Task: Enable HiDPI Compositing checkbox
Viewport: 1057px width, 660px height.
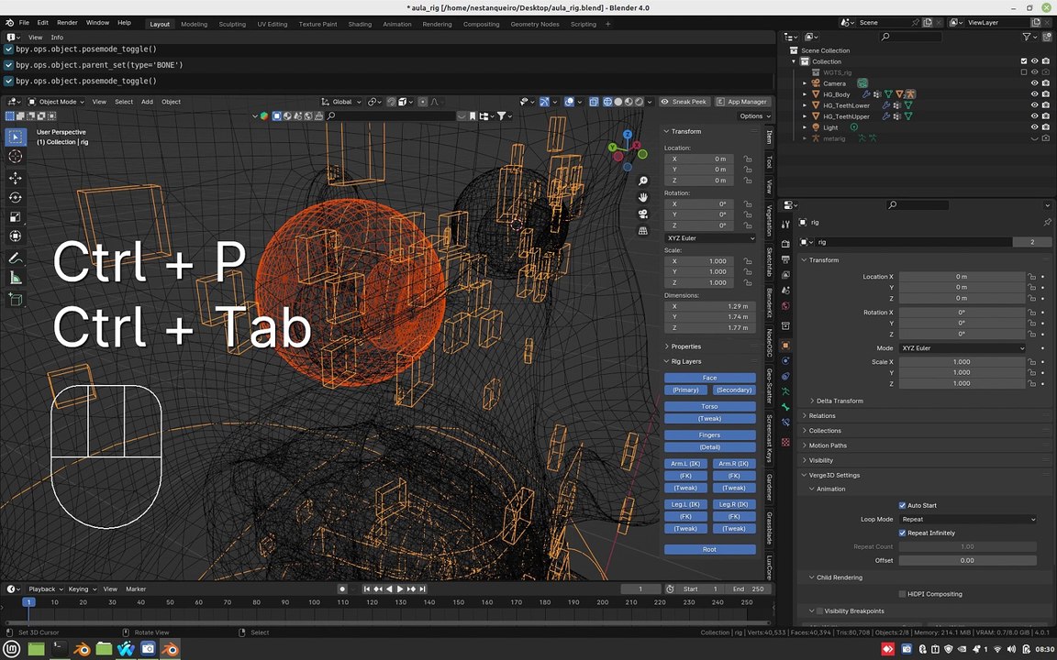Action: click(x=902, y=594)
